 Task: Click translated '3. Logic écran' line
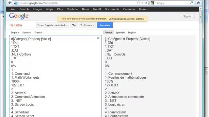tap(115, 104)
